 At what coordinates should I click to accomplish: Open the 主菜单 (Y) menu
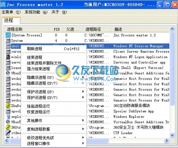[11, 12]
